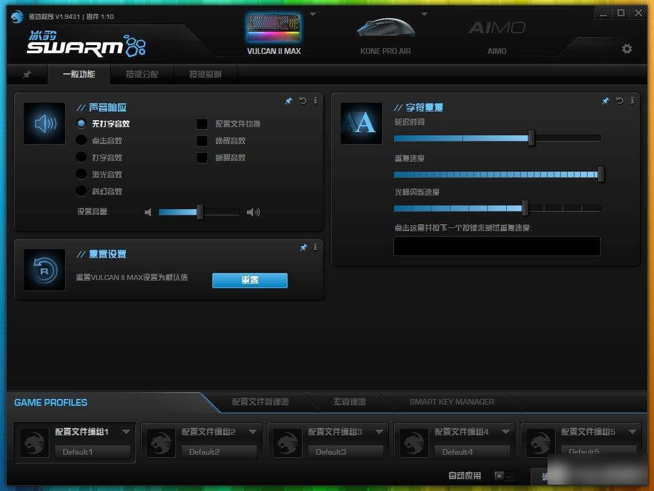The image size is (654, 491).
Task: Open the 配置文件管理器 tab
Action: point(260,402)
